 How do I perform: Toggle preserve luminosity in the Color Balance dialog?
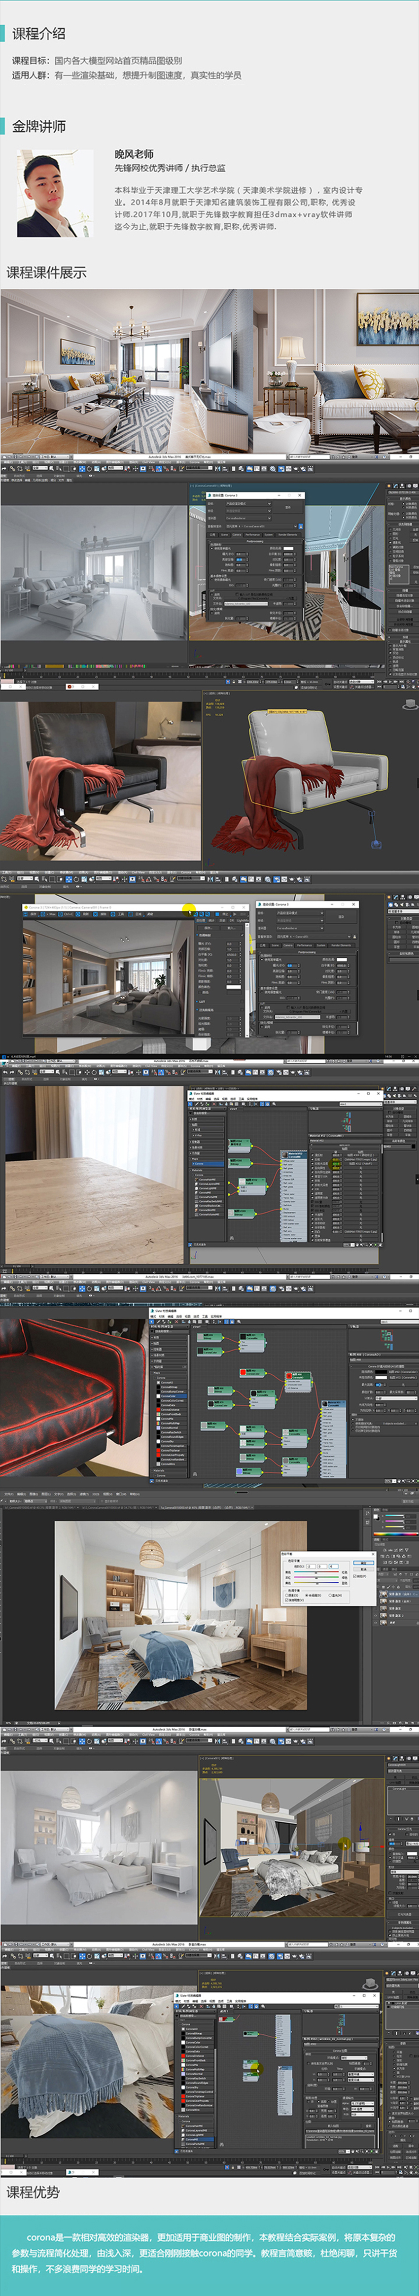(286, 1600)
